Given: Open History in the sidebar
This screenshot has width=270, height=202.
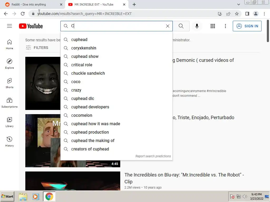Looking at the screenshot, I should [x=9, y=142].
